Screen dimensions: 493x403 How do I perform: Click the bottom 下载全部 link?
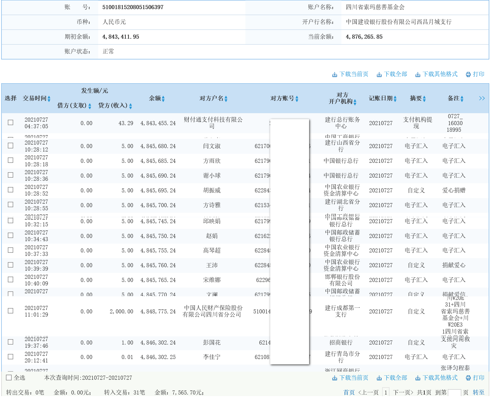(392, 378)
